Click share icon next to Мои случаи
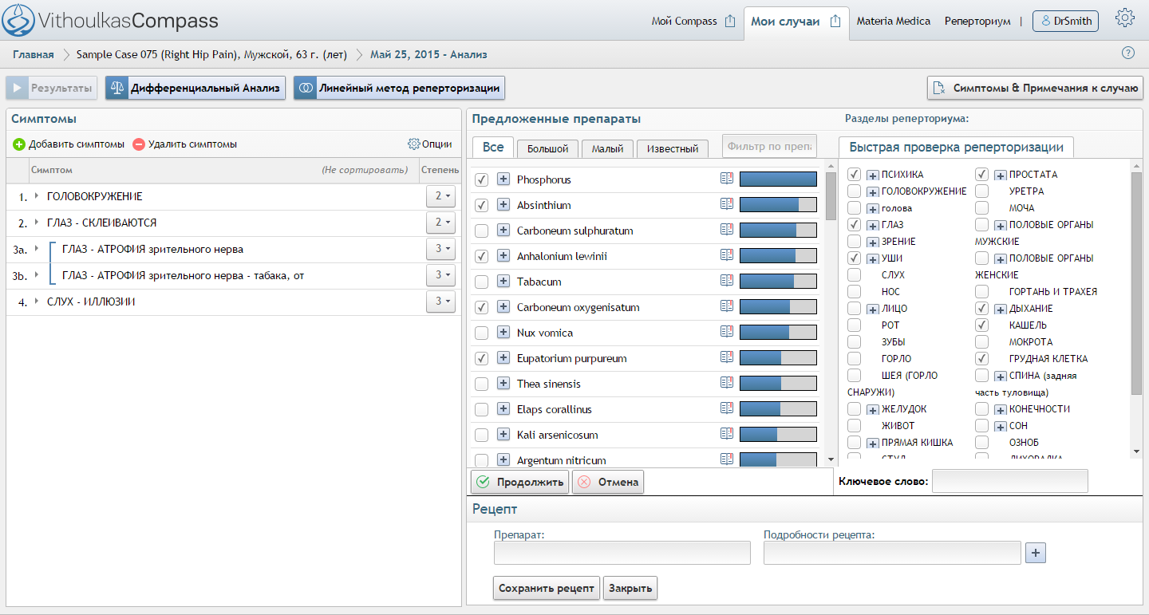This screenshot has height=615, width=1149. coord(835,22)
